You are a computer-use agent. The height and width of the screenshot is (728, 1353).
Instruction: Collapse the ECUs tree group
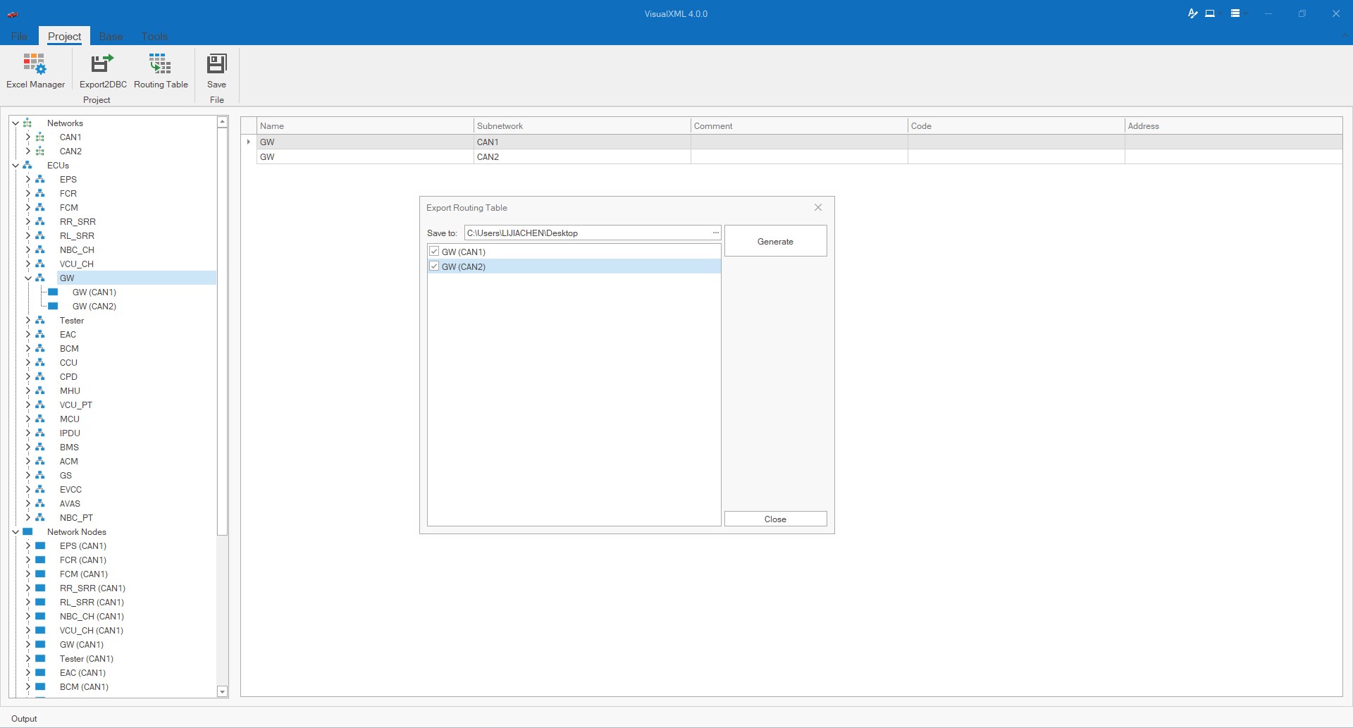tap(16, 166)
